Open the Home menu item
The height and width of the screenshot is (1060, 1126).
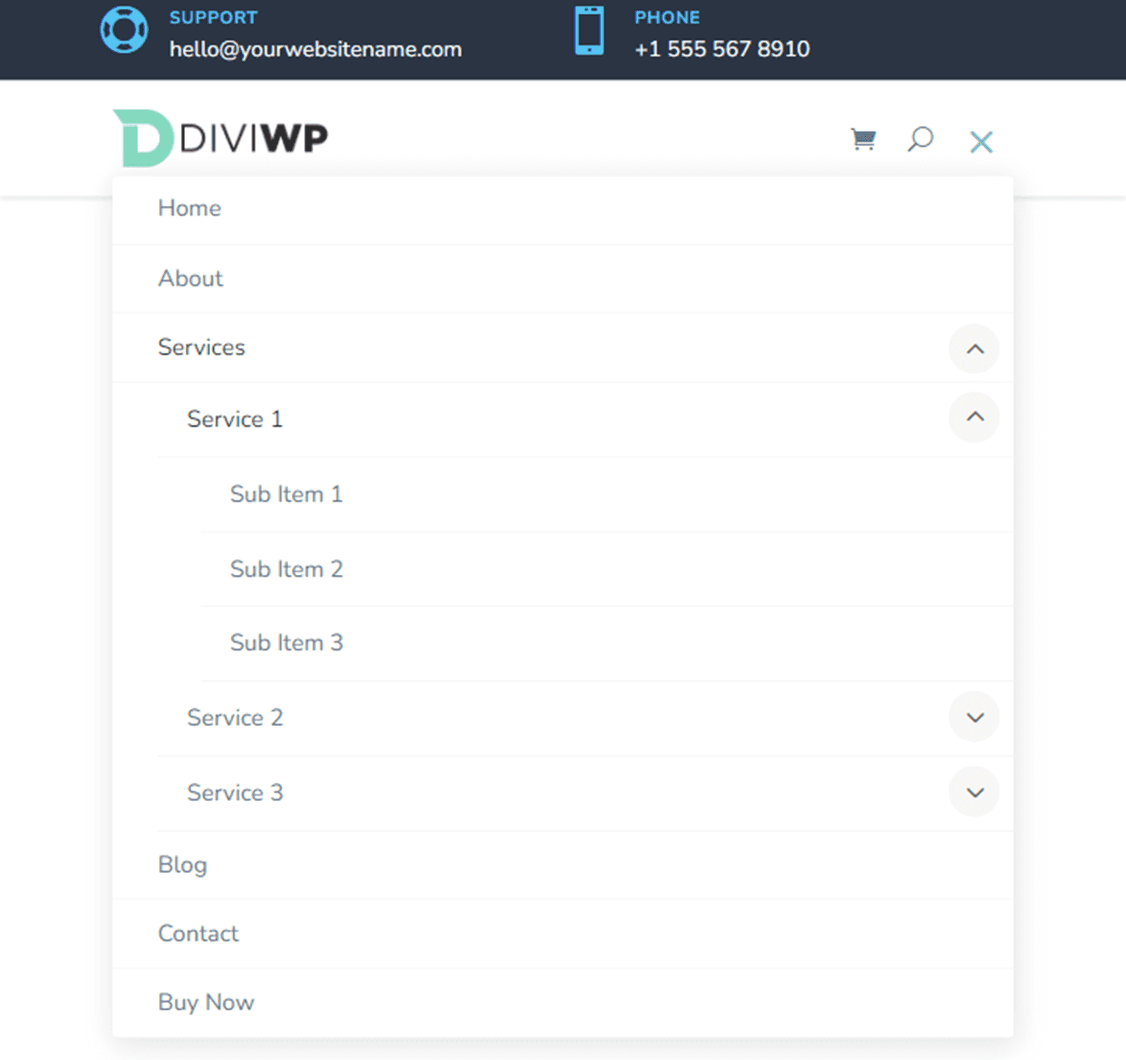pyautogui.click(x=190, y=208)
